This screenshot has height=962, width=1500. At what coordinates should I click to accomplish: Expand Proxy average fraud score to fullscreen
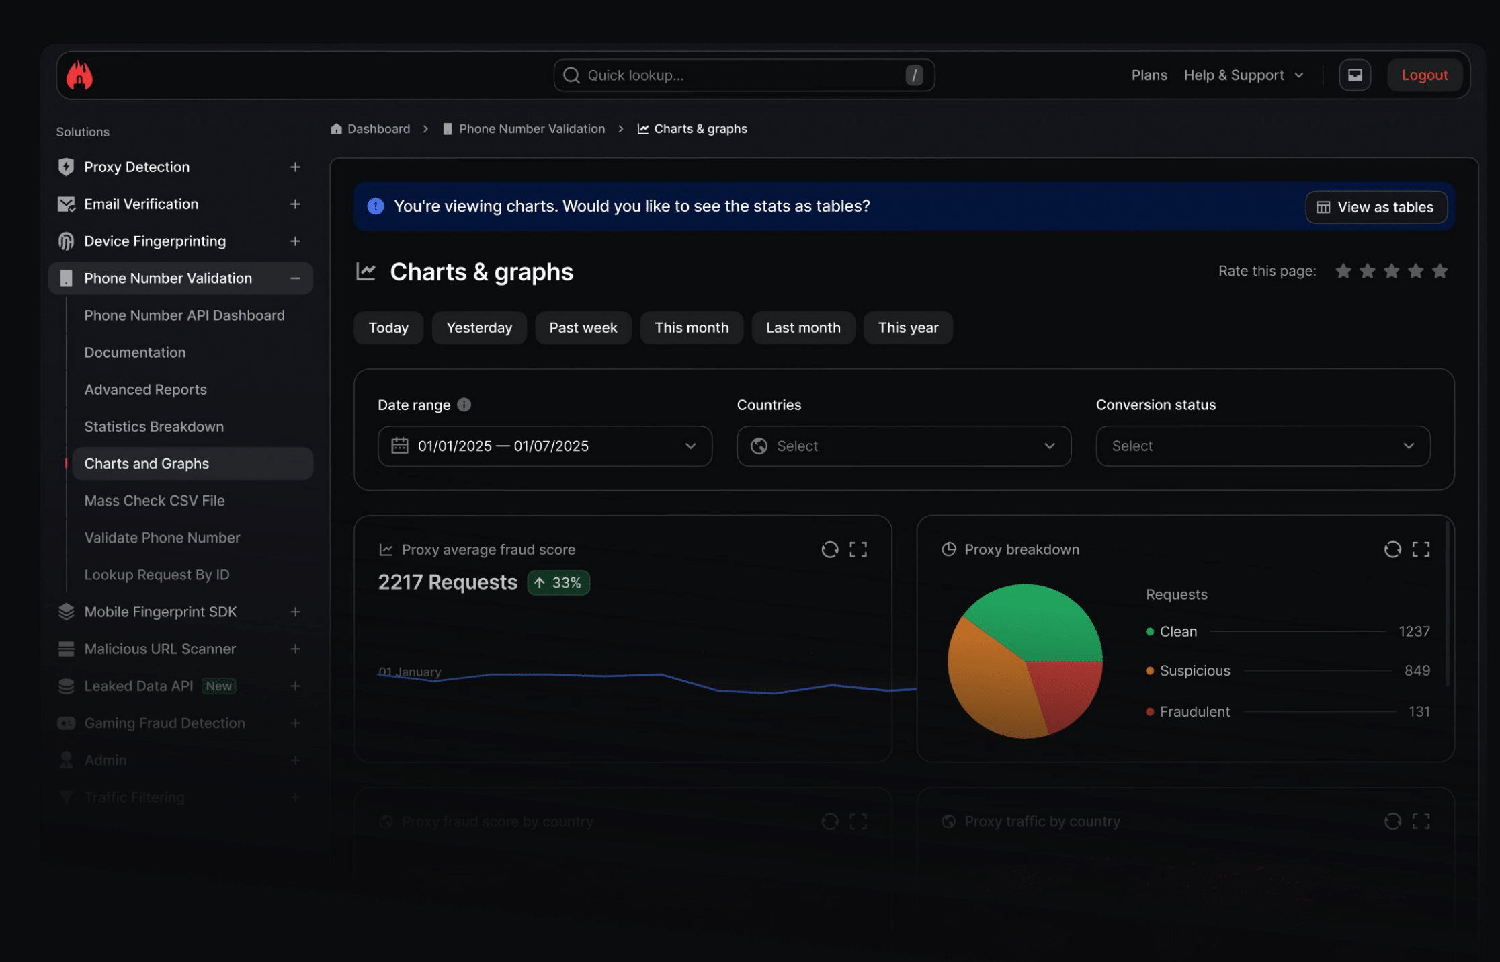[x=858, y=549]
